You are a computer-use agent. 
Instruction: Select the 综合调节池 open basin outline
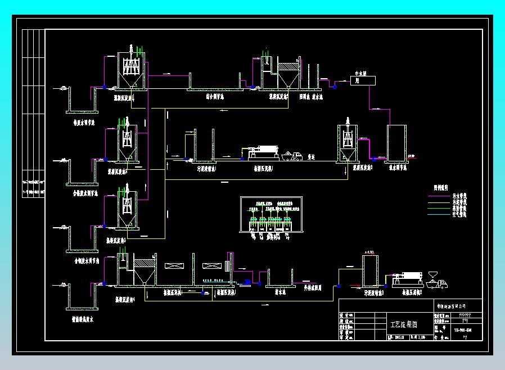(x=215, y=82)
